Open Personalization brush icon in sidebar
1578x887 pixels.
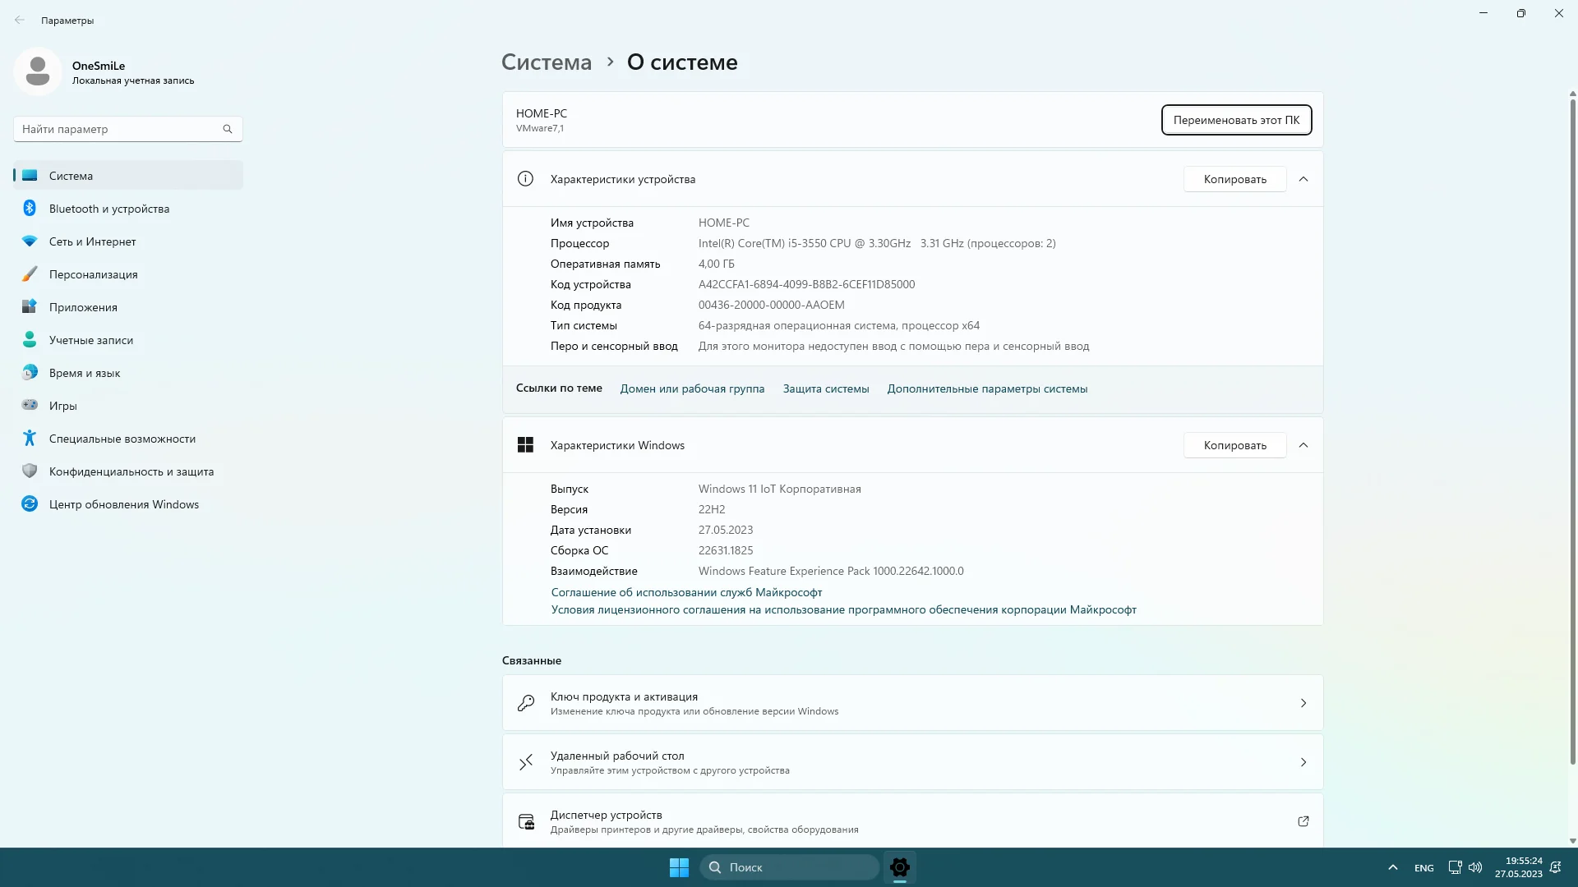pyautogui.click(x=30, y=274)
